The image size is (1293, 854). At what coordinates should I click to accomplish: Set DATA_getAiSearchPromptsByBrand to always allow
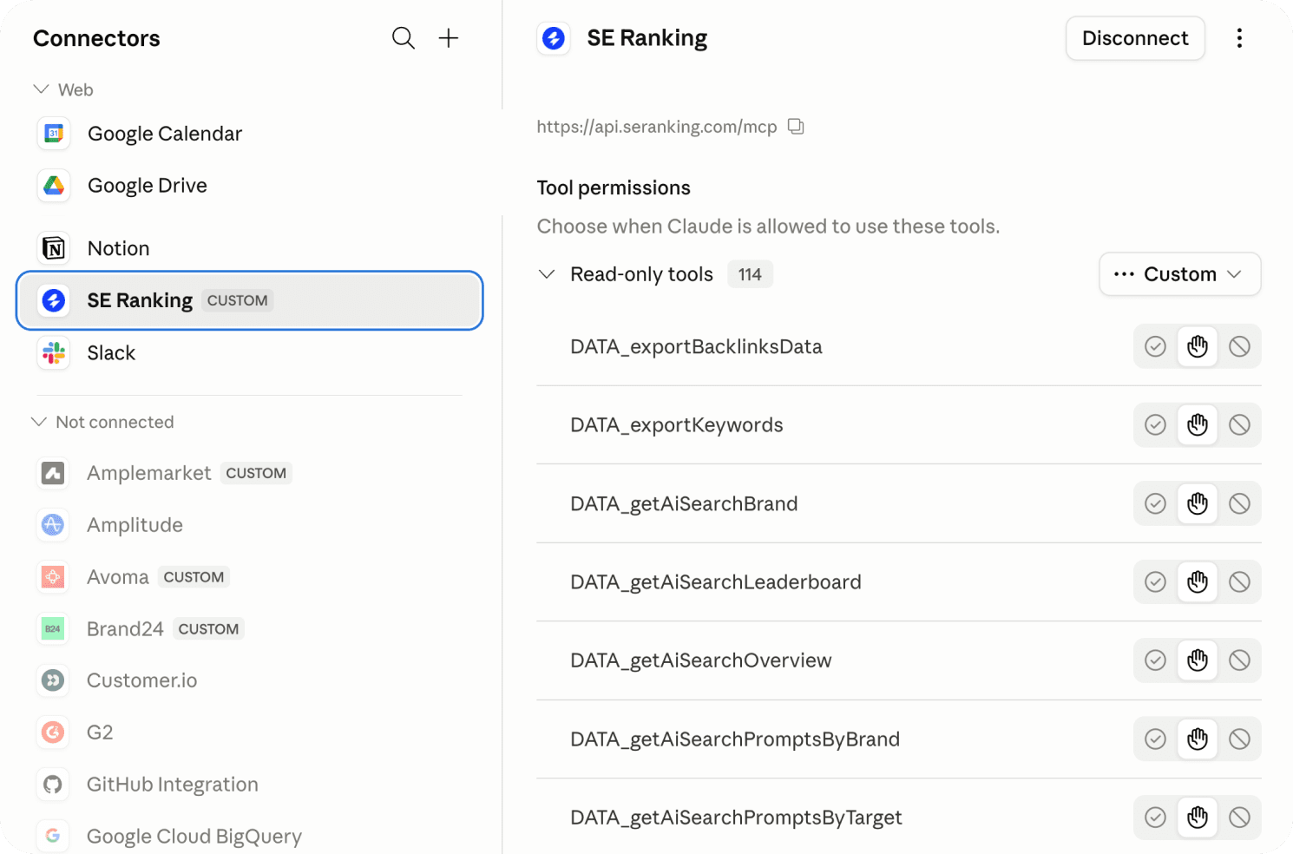click(x=1155, y=739)
